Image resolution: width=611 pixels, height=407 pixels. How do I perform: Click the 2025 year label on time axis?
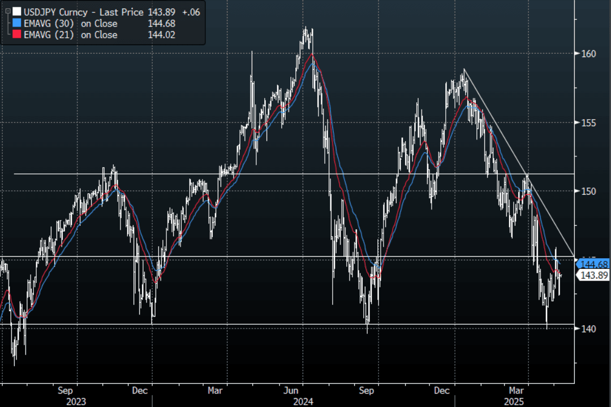coord(514,401)
